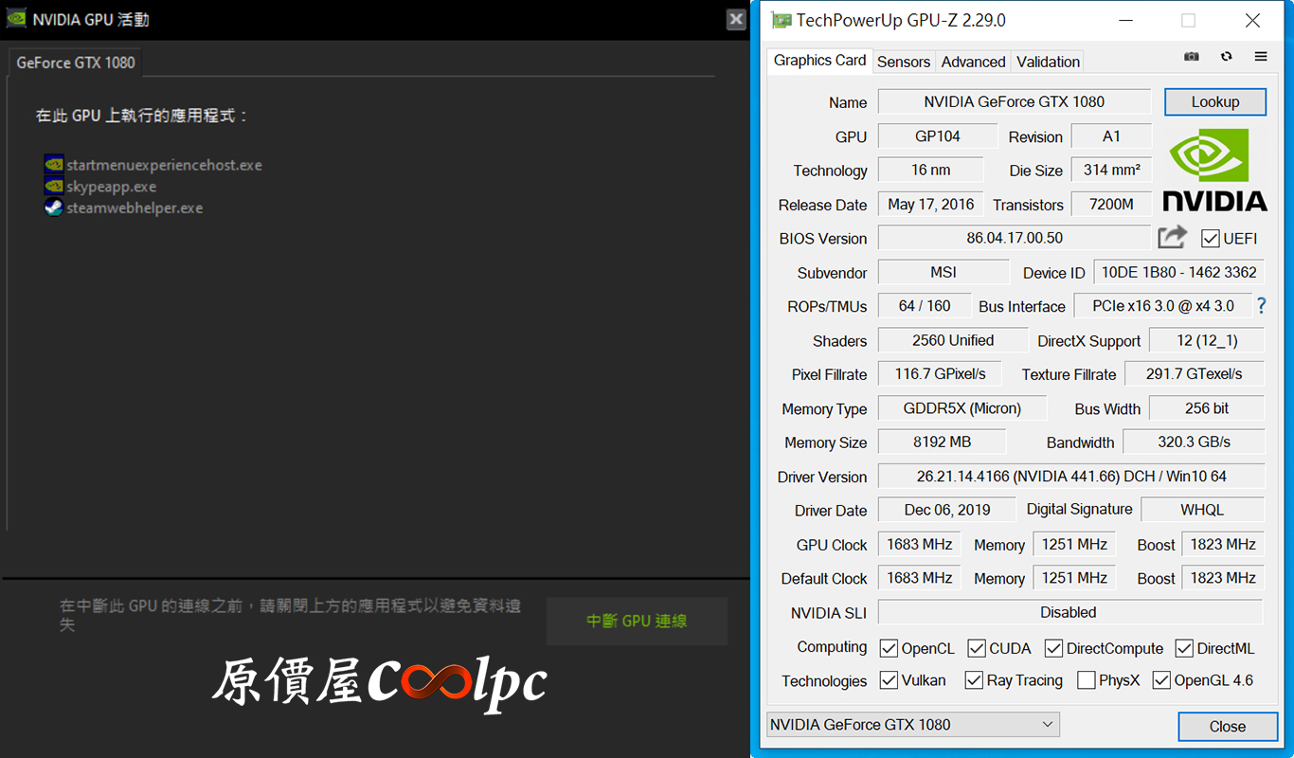Screen dimensions: 1294x758
Task: Click the GPU-Z screenshot camera icon
Action: coord(1192,57)
